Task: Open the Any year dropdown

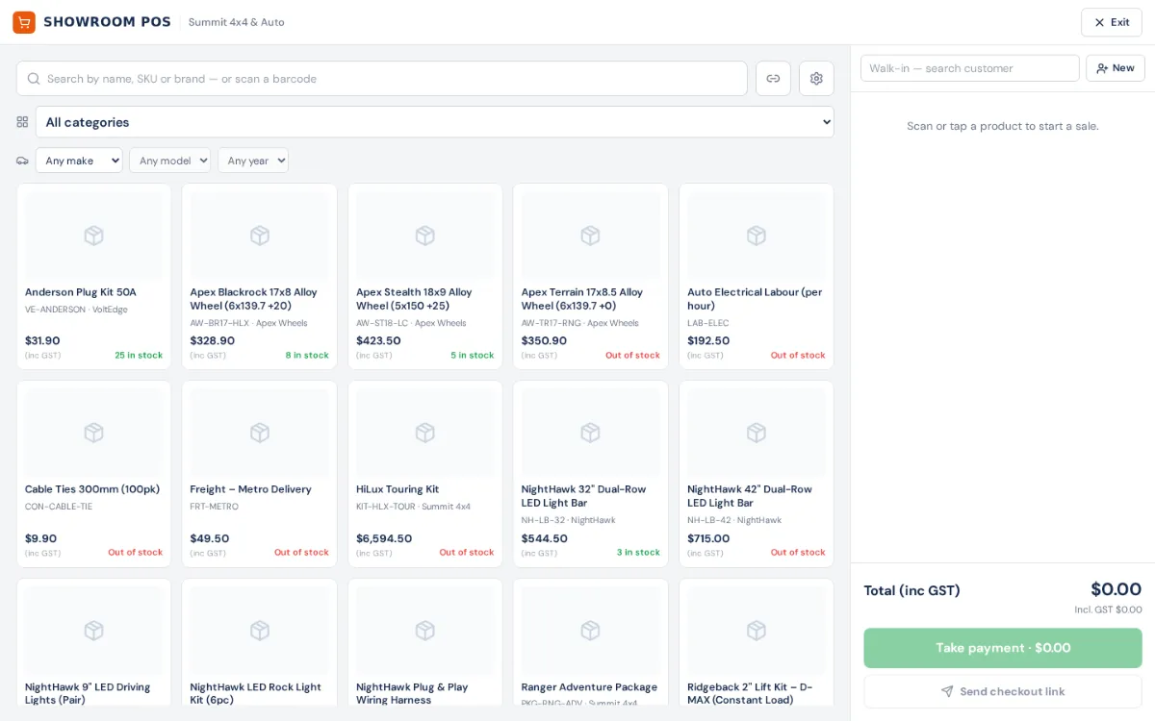Action: (x=253, y=161)
